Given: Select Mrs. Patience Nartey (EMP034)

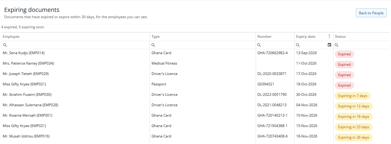Looking at the screenshot, I should [28, 63].
